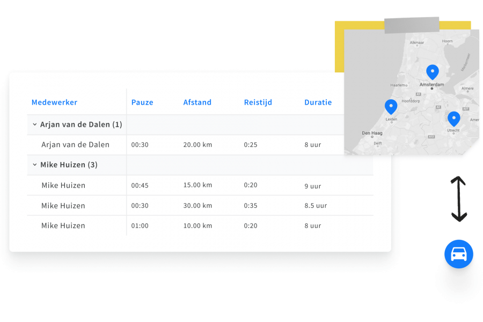Screen dimensions: 483x322
Task: Collapse the Mike Huizen (3) group chevron
Action: pos(35,165)
